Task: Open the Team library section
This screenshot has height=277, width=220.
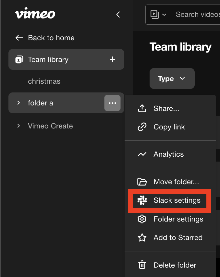Action: 48,59
